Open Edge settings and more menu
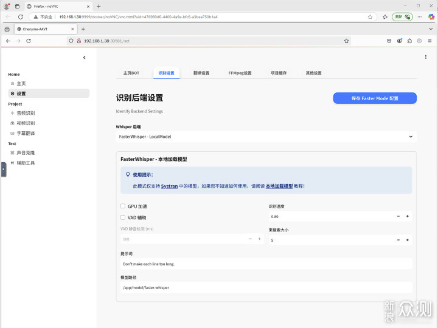 420,17
